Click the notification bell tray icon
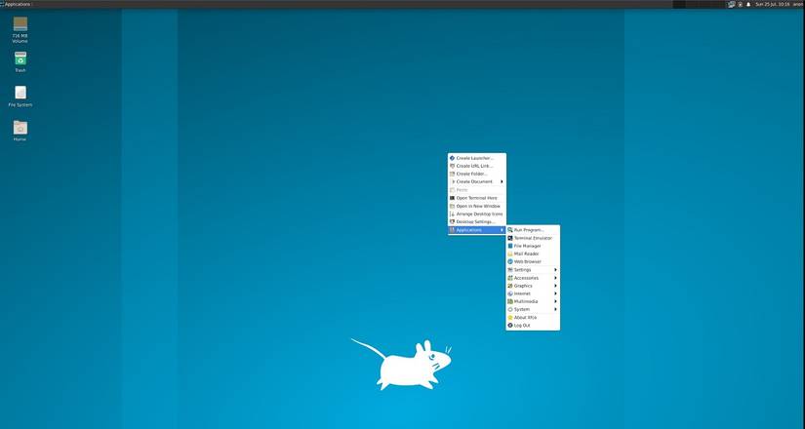805x429 pixels. tap(748, 4)
